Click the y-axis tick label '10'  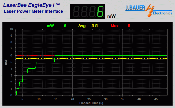11,29
